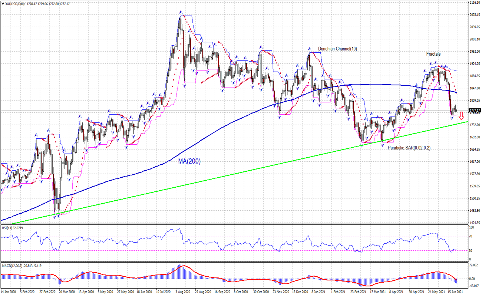Click the 14 Jan 2020 date marker
Image resolution: width=482 pixels, height=296 pixels.
point(9,292)
